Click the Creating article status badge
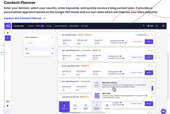 [141, 35]
